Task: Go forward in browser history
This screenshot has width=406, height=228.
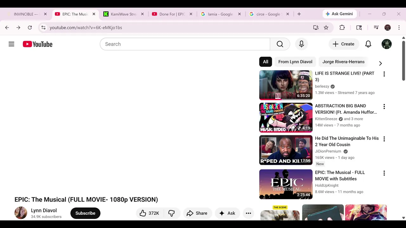Action: coord(18,28)
